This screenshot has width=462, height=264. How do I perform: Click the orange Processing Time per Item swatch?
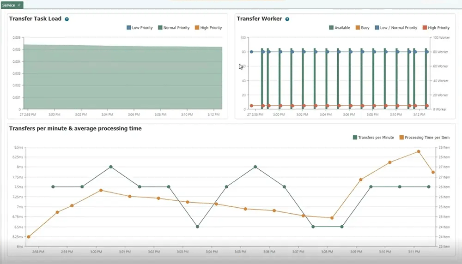[402, 138]
